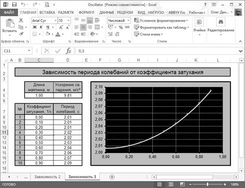
Task: Expand the Условное форматирование menu
Action: pyautogui.click(x=161, y=20)
